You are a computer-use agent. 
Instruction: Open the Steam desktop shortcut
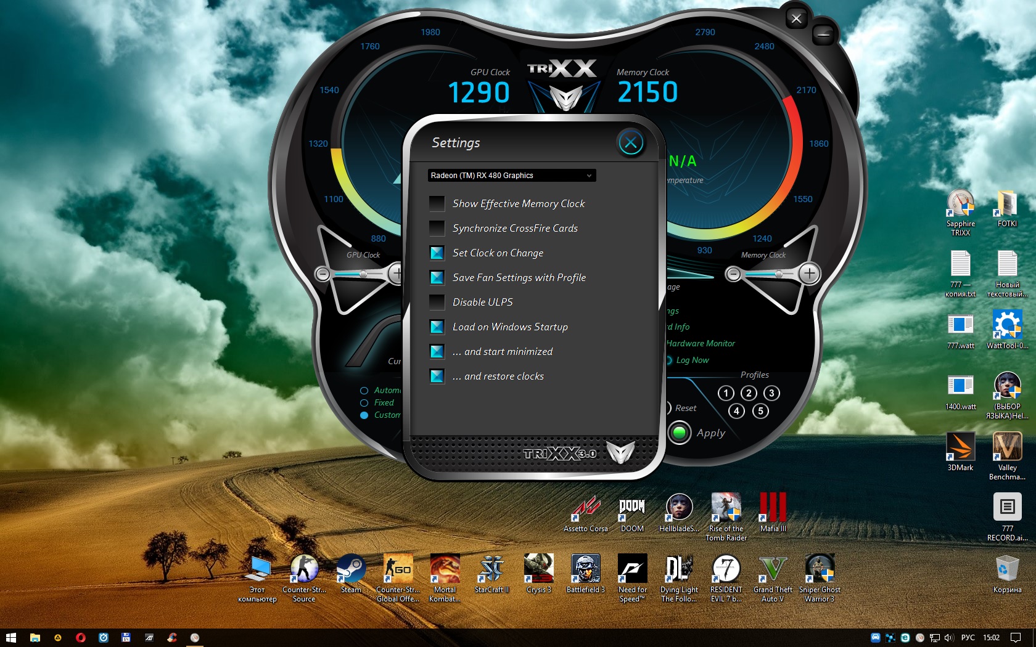point(351,574)
